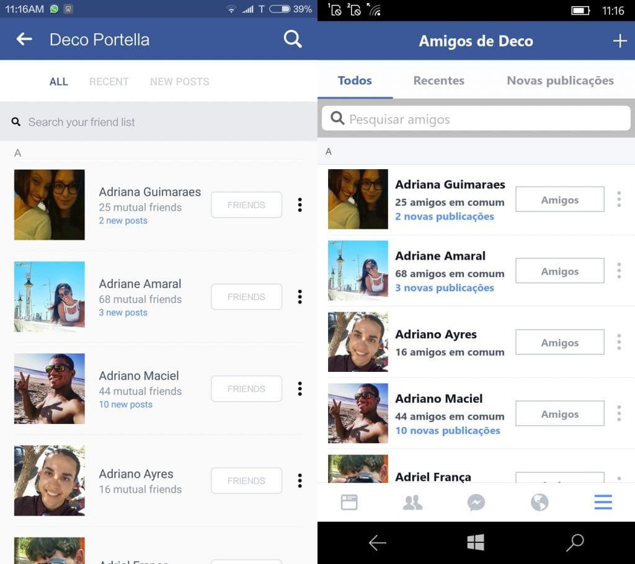Open news feed icon in bottom navigation bar
Viewport: 635px width, 564px height.
[349, 503]
